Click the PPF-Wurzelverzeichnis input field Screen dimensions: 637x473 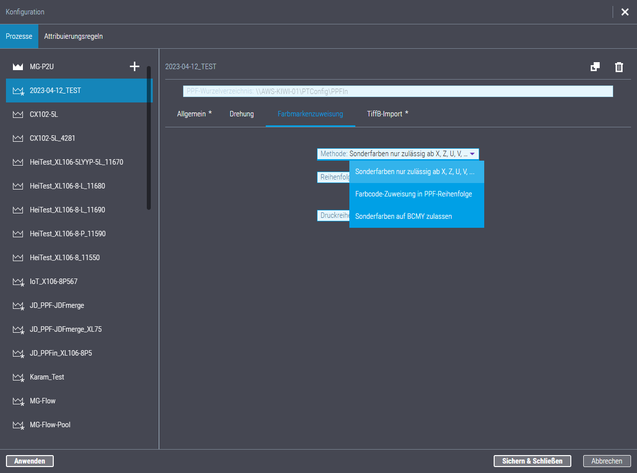pos(398,91)
